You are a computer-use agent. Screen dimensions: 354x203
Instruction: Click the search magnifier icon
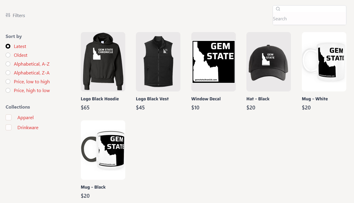(278, 9)
